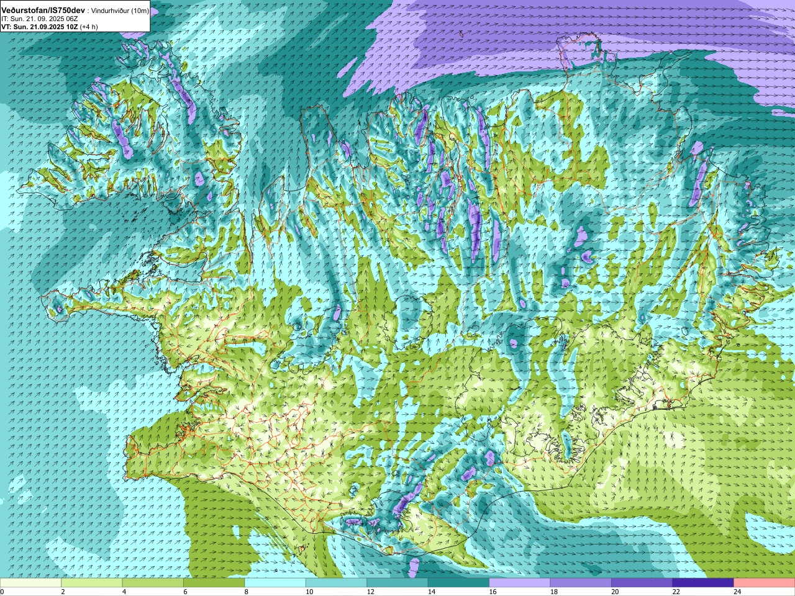The height and width of the screenshot is (596, 795).
Task: Click the legend label '16'
Action: click(493, 592)
